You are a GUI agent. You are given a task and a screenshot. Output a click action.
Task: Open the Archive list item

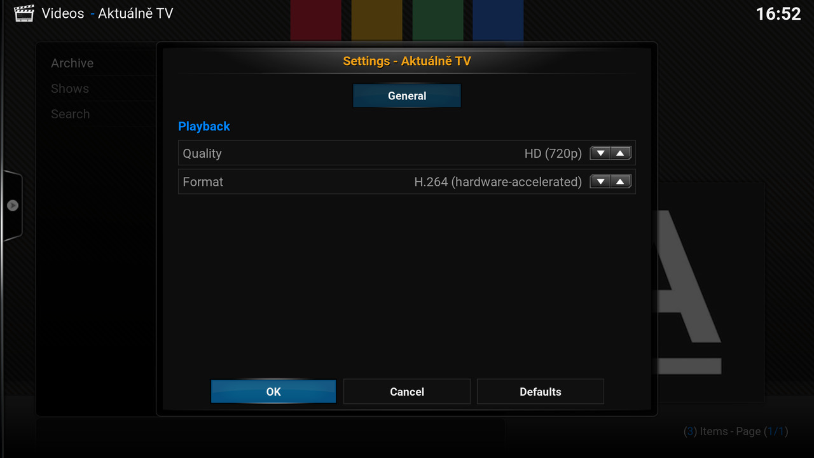click(x=72, y=63)
